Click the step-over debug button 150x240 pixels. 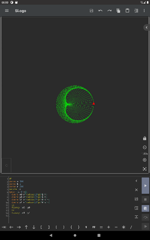(145, 217)
